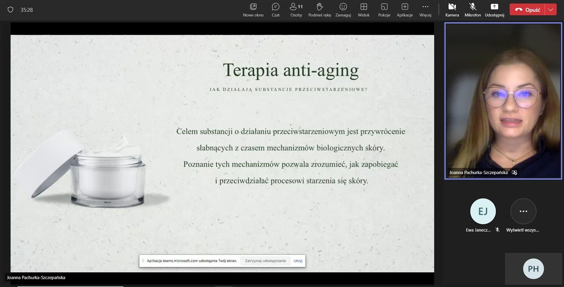Open the Zareaguj reactions menu
Viewport: 564px width, 287px height.
(x=343, y=9)
